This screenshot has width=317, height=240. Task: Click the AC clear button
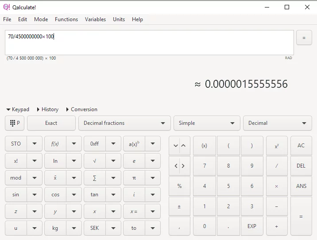(301, 146)
